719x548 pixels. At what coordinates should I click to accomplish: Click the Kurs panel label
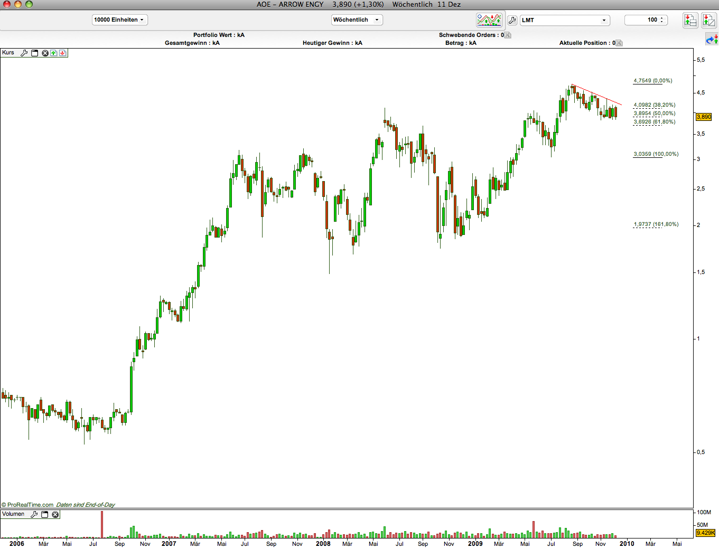(8, 53)
